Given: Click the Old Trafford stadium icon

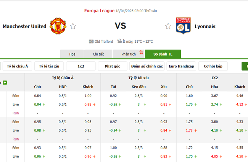Looking at the screenshot, I should point(91,41).
